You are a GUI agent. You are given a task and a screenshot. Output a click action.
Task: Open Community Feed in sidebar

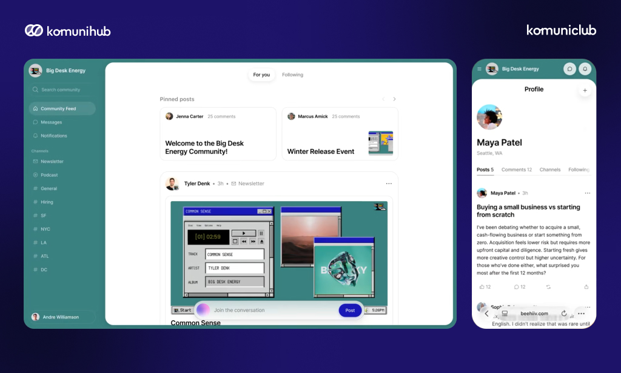pos(62,108)
